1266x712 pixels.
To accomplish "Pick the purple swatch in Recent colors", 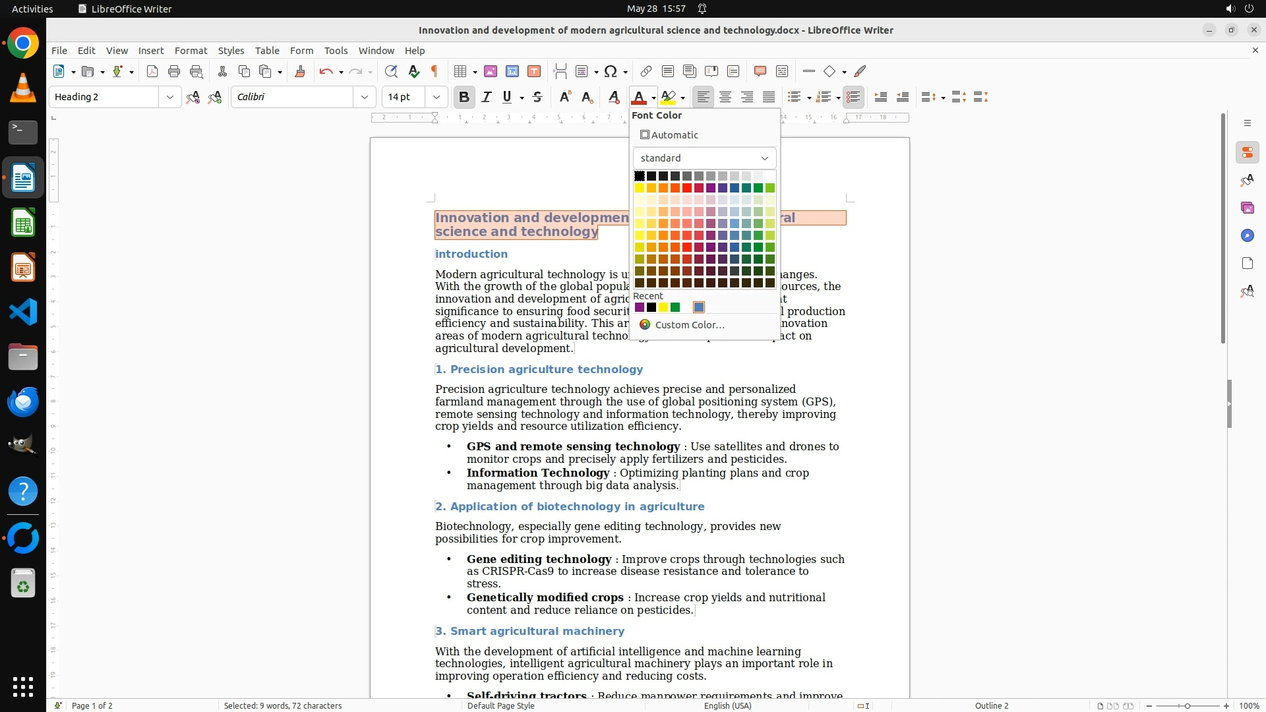I will click(639, 307).
